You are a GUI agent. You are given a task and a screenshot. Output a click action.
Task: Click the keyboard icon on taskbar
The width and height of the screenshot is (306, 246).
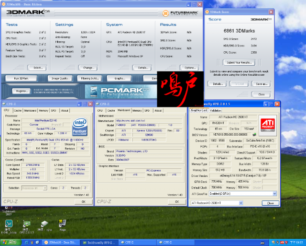click(262, 243)
